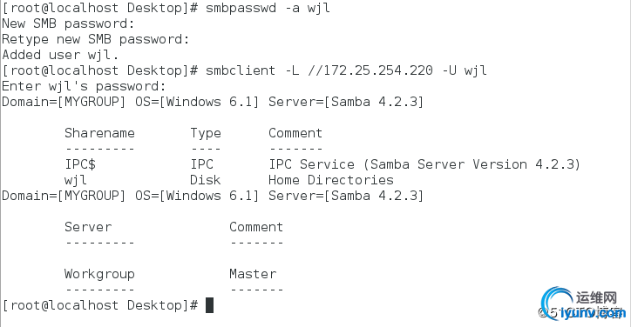Click the first Comment column header
This screenshot has height=327, width=631.
295,133
